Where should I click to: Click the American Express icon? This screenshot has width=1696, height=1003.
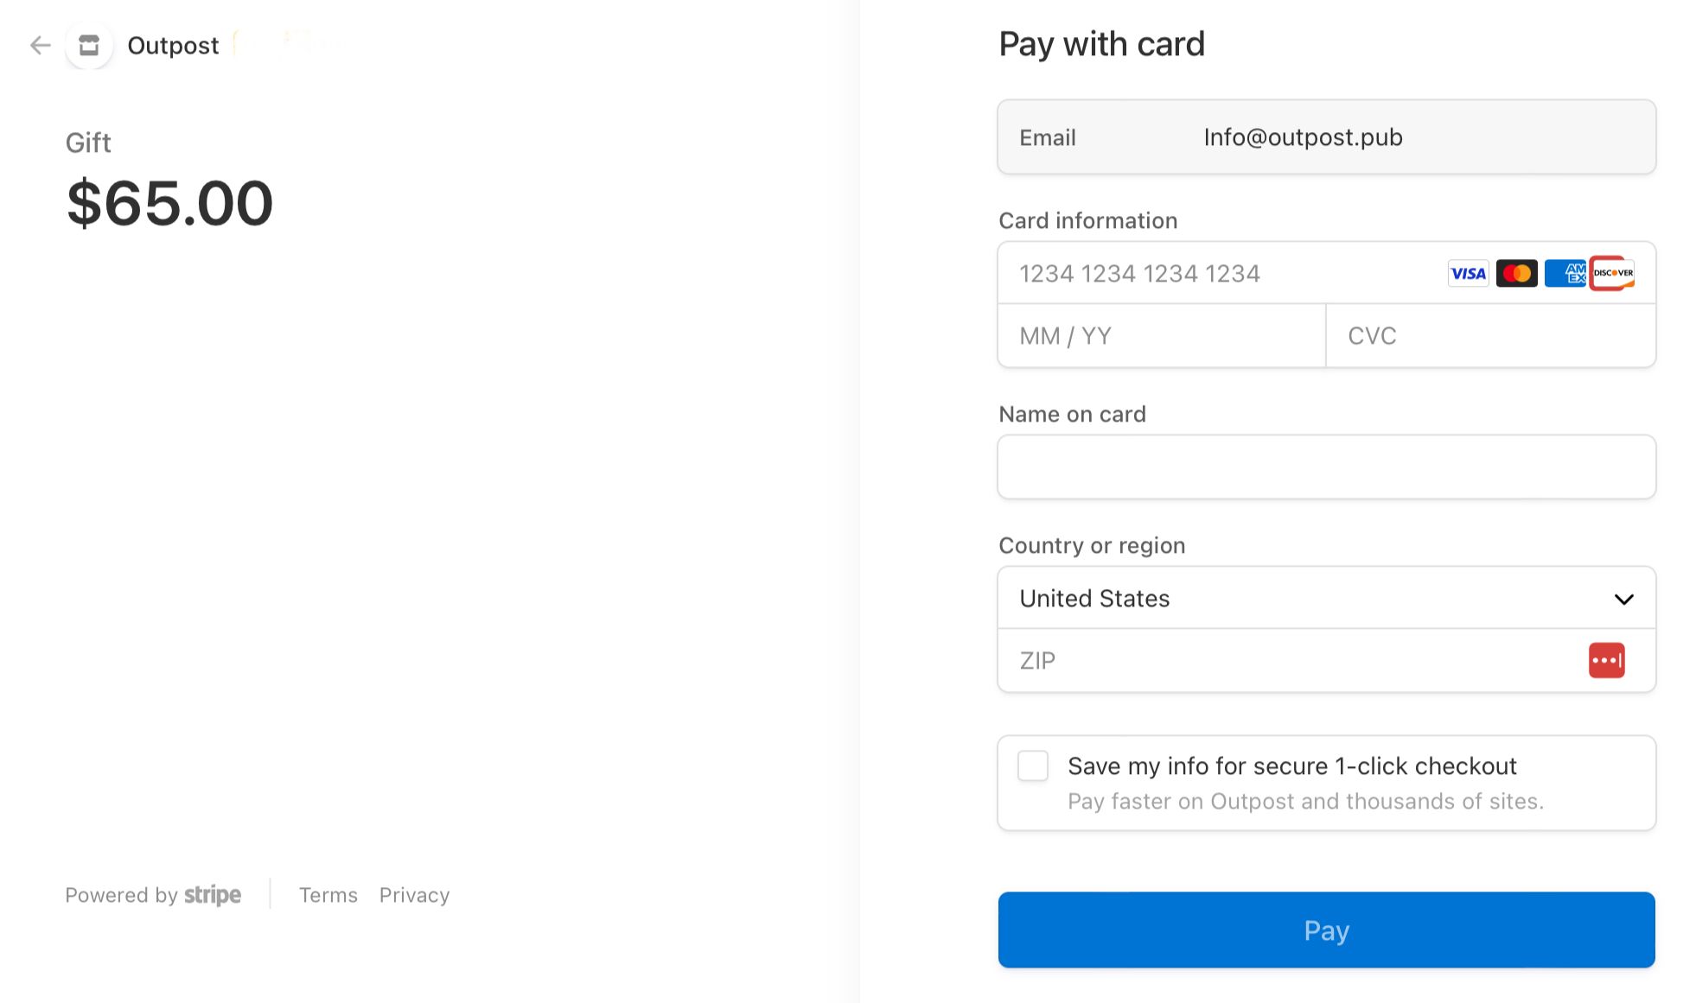(x=1565, y=272)
